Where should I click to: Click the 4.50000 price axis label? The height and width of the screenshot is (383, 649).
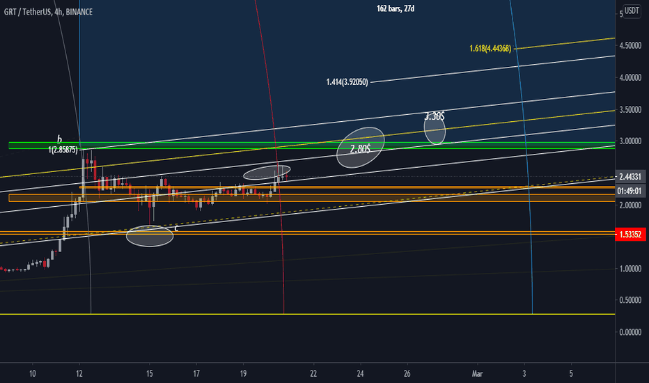pos(630,45)
